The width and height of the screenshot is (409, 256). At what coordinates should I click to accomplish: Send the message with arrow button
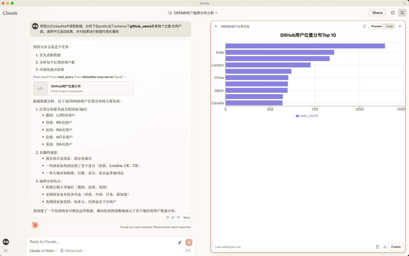(x=189, y=242)
